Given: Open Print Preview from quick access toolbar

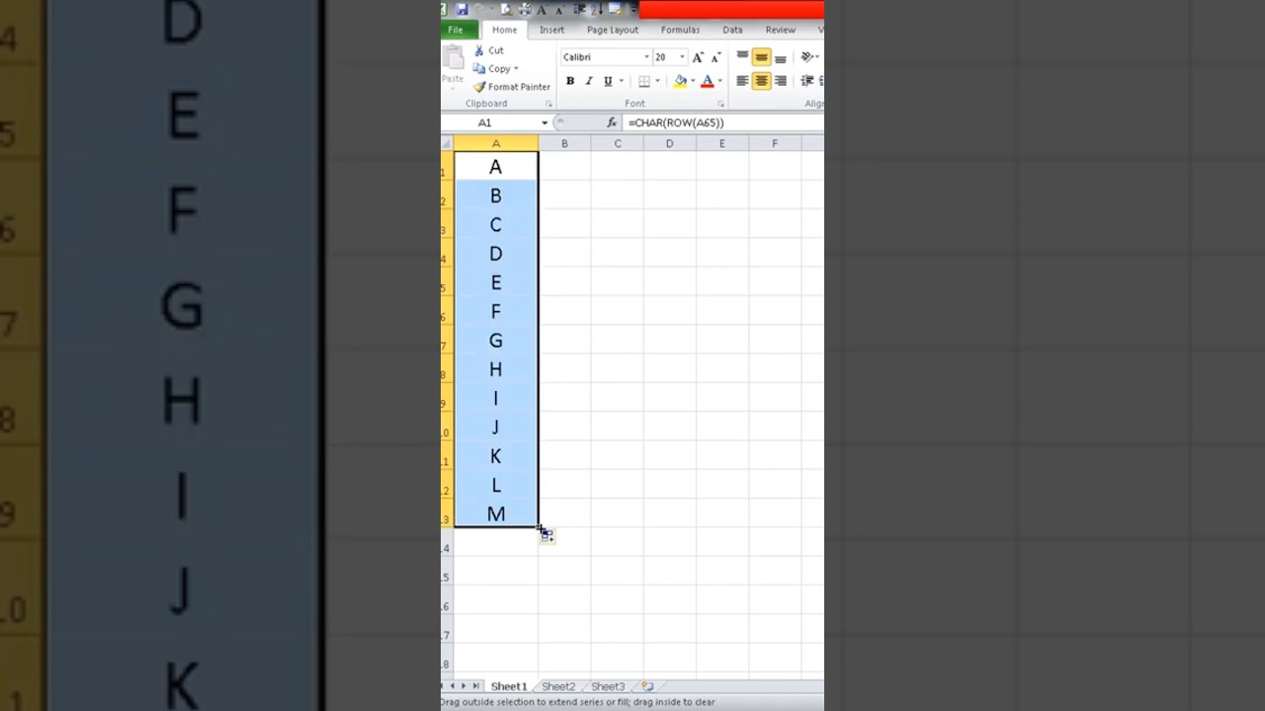Looking at the screenshot, I should [x=506, y=9].
